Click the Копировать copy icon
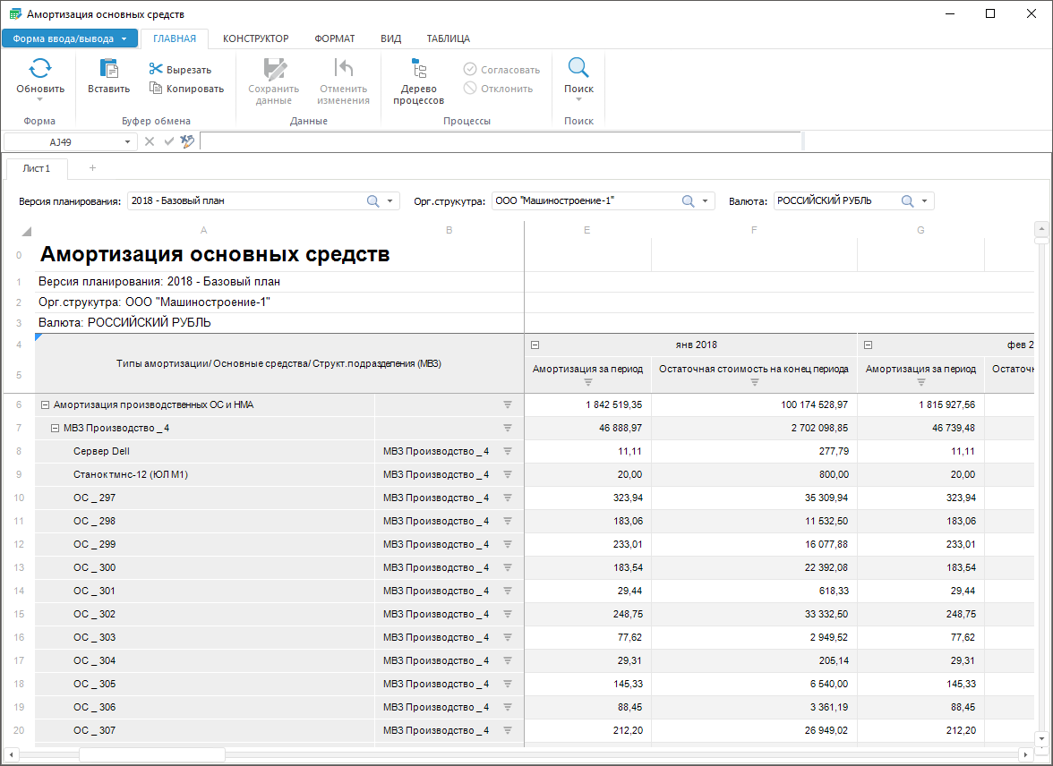The height and width of the screenshot is (766, 1053). click(x=156, y=89)
